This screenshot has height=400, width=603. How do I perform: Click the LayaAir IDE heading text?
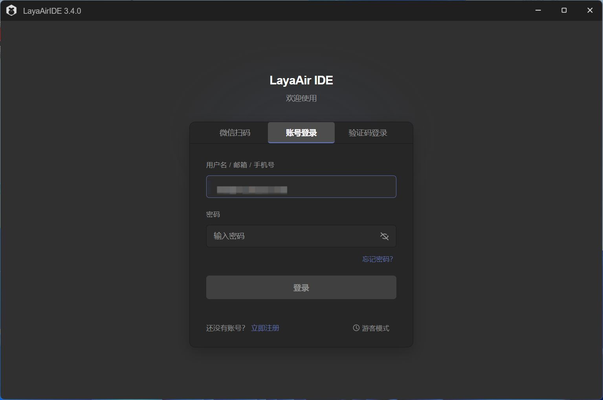[301, 80]
